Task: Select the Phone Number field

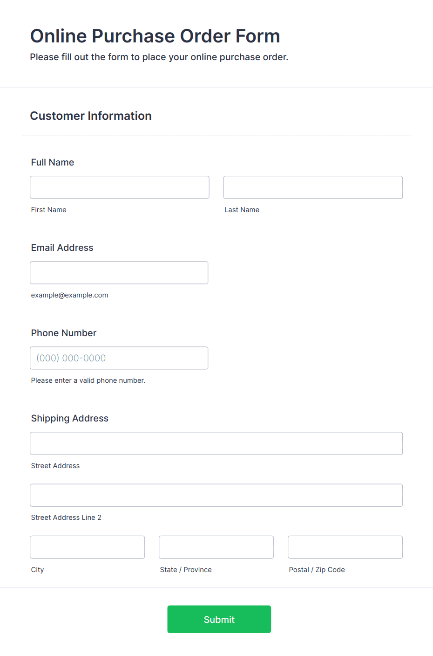Action: pos(119,358)
